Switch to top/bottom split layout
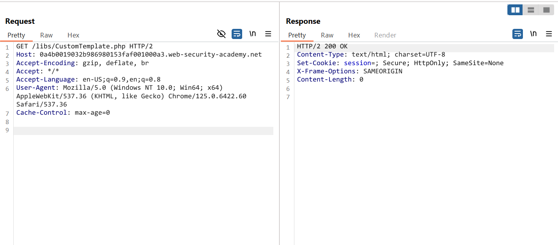Screen dimensions: 558x245 pyautogui.click(x=531, y=10)
